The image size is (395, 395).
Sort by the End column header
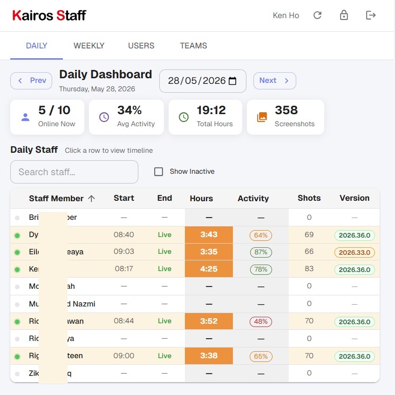pos(164,198)
